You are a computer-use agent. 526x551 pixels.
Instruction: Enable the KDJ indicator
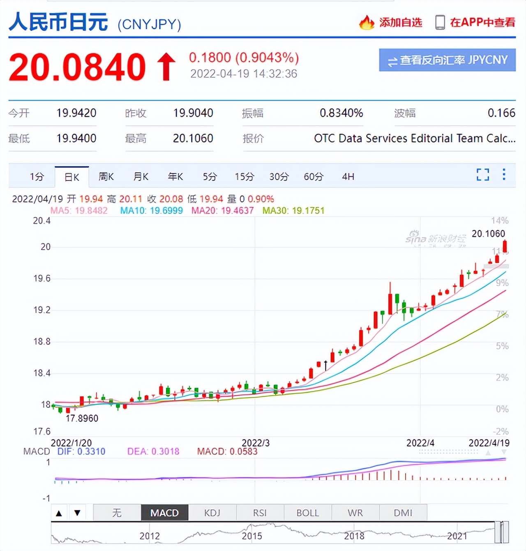coord(212,513)
